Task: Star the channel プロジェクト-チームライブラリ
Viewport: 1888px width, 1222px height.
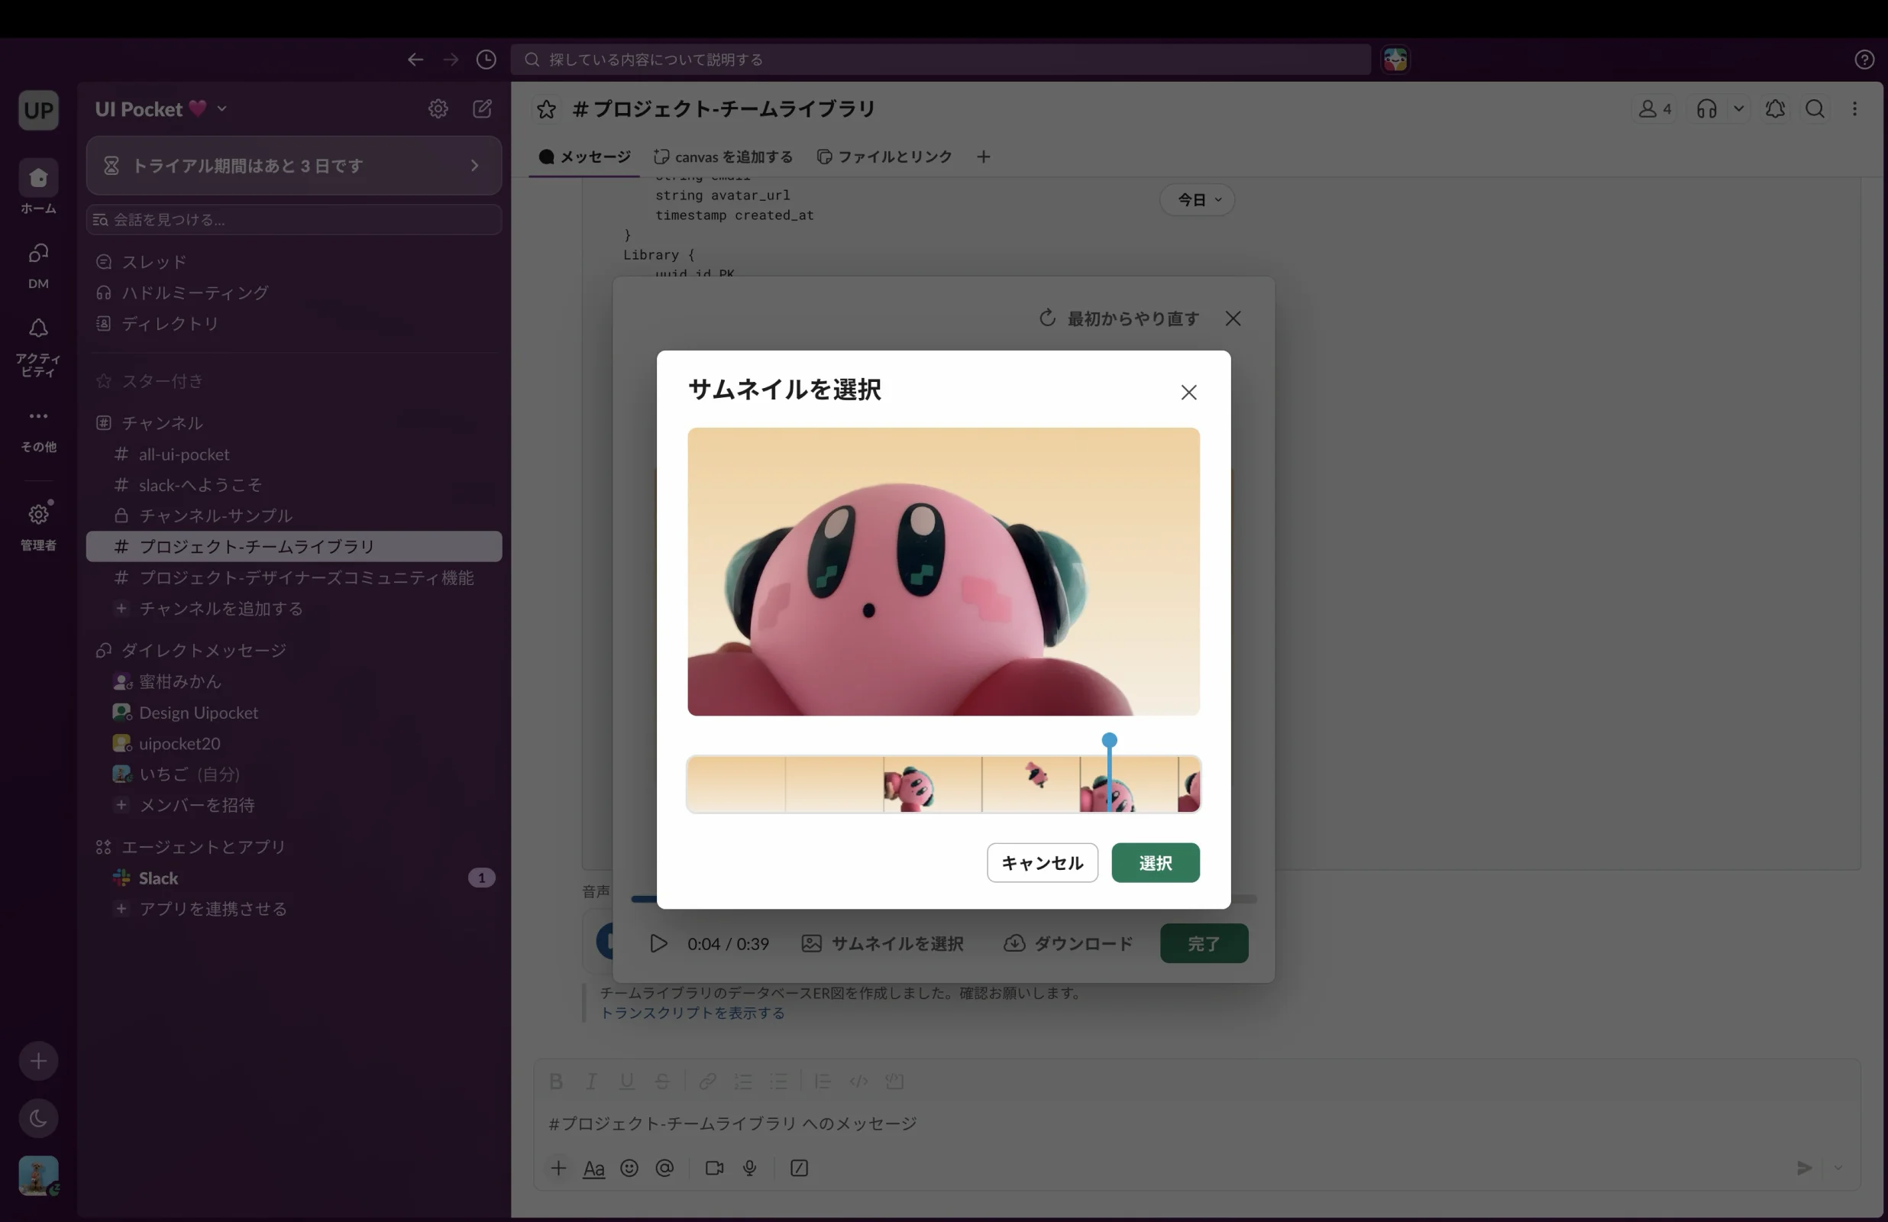Action: tap(546, 108)
